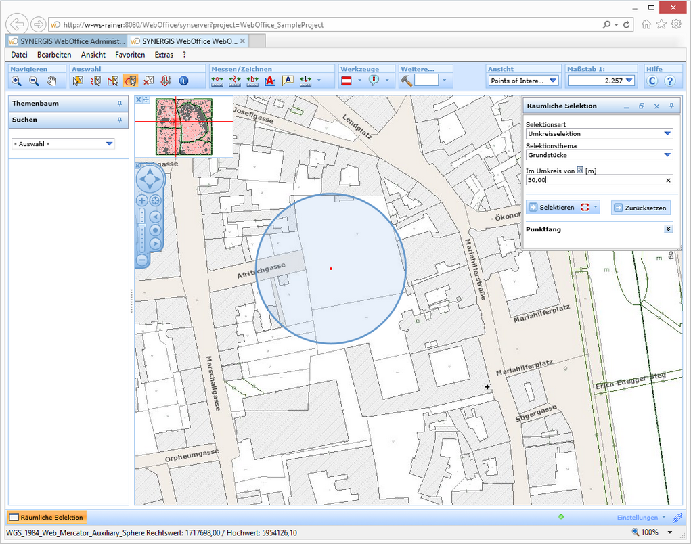This screenshot has width=691, height=544.
Task: Click the Einstellungen link in status bar
Action: click(637, 518)
